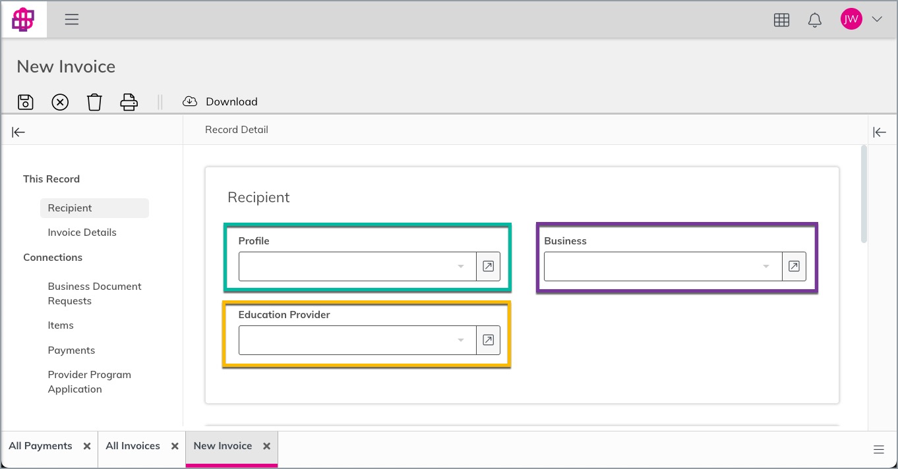Open the Payments connection
The image size is (898, 469).
click(x=71, y=350)
